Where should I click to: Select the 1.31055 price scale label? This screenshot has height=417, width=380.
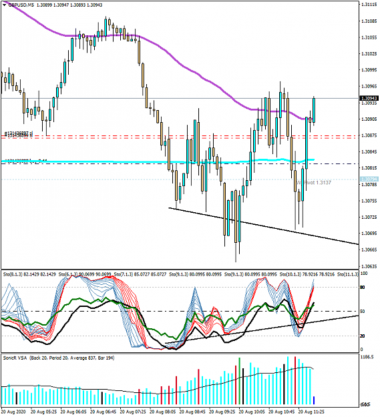(369, 37)
